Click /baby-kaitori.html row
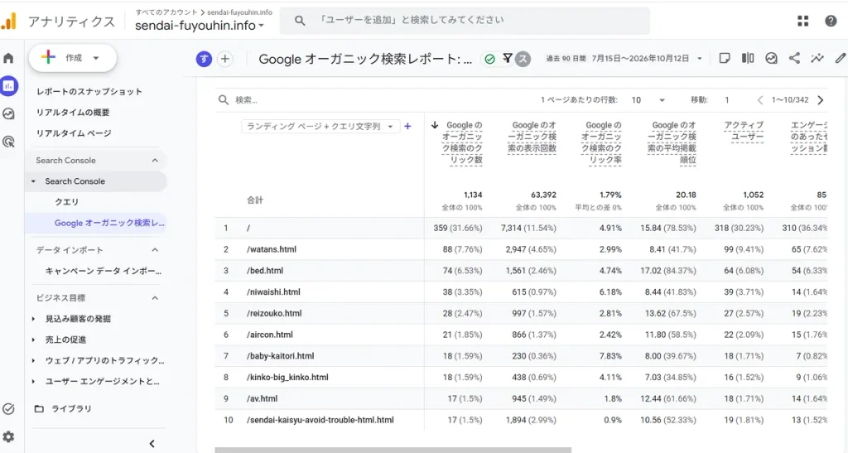This screenshot has width=848, height=453. 520,356
